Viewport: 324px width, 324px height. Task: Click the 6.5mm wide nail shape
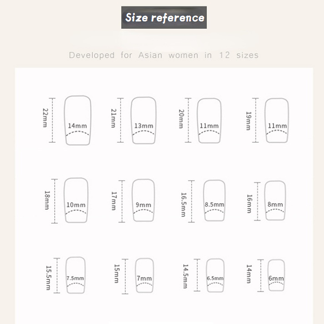pos(215,275)
